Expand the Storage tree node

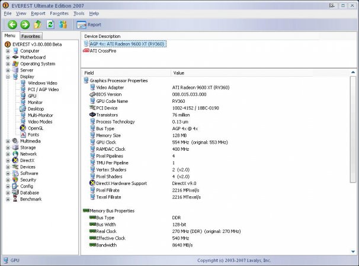pyautogui.click(x=8, y=148)
